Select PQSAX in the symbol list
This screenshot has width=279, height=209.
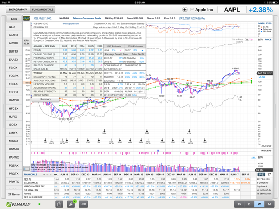point(14,166)
